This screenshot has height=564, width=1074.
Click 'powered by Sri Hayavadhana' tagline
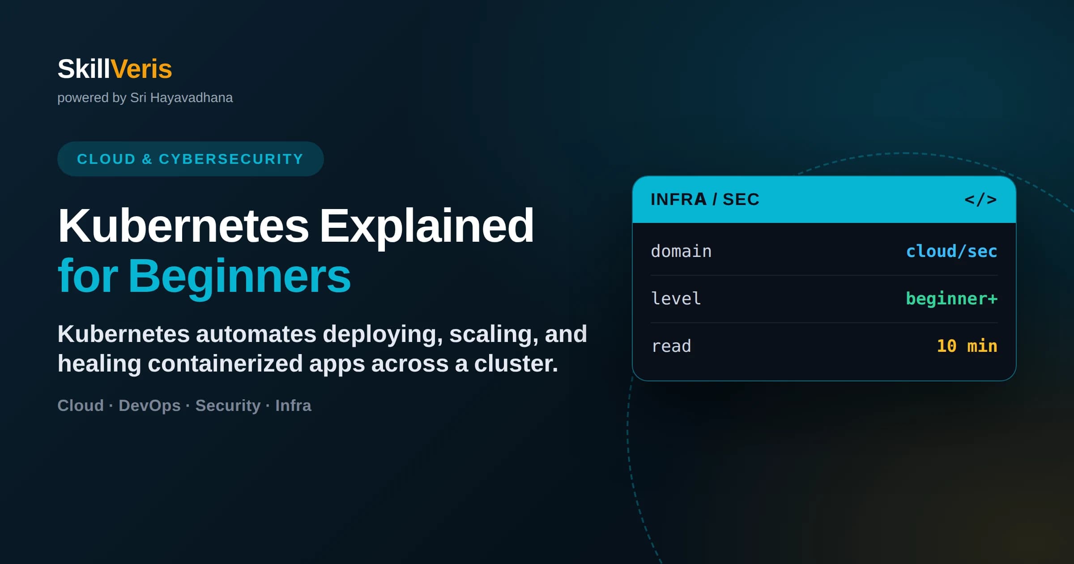[x=145, y=98]
